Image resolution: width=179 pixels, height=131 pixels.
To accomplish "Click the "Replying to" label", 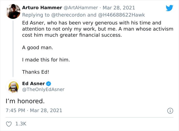I will (36, 15).
